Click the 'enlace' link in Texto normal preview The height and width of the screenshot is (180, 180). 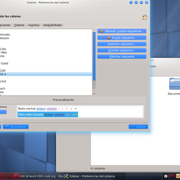(x=41, y=108)
